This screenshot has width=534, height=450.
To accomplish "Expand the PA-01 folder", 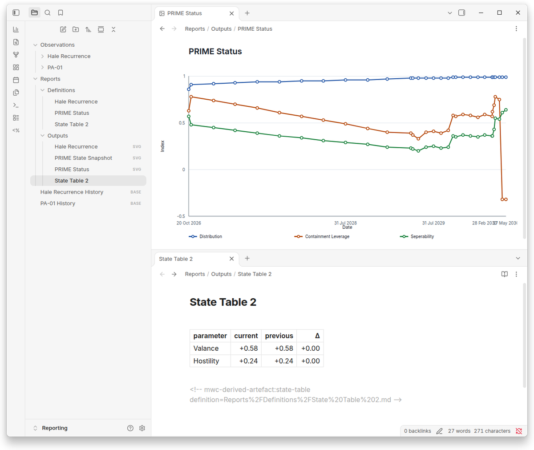I will click(42, 68).
